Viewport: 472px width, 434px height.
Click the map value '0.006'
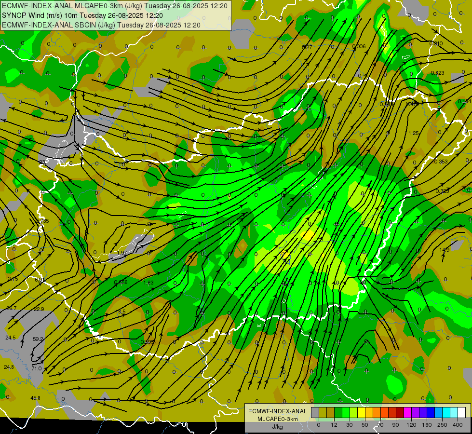click(x=359, y=46)
